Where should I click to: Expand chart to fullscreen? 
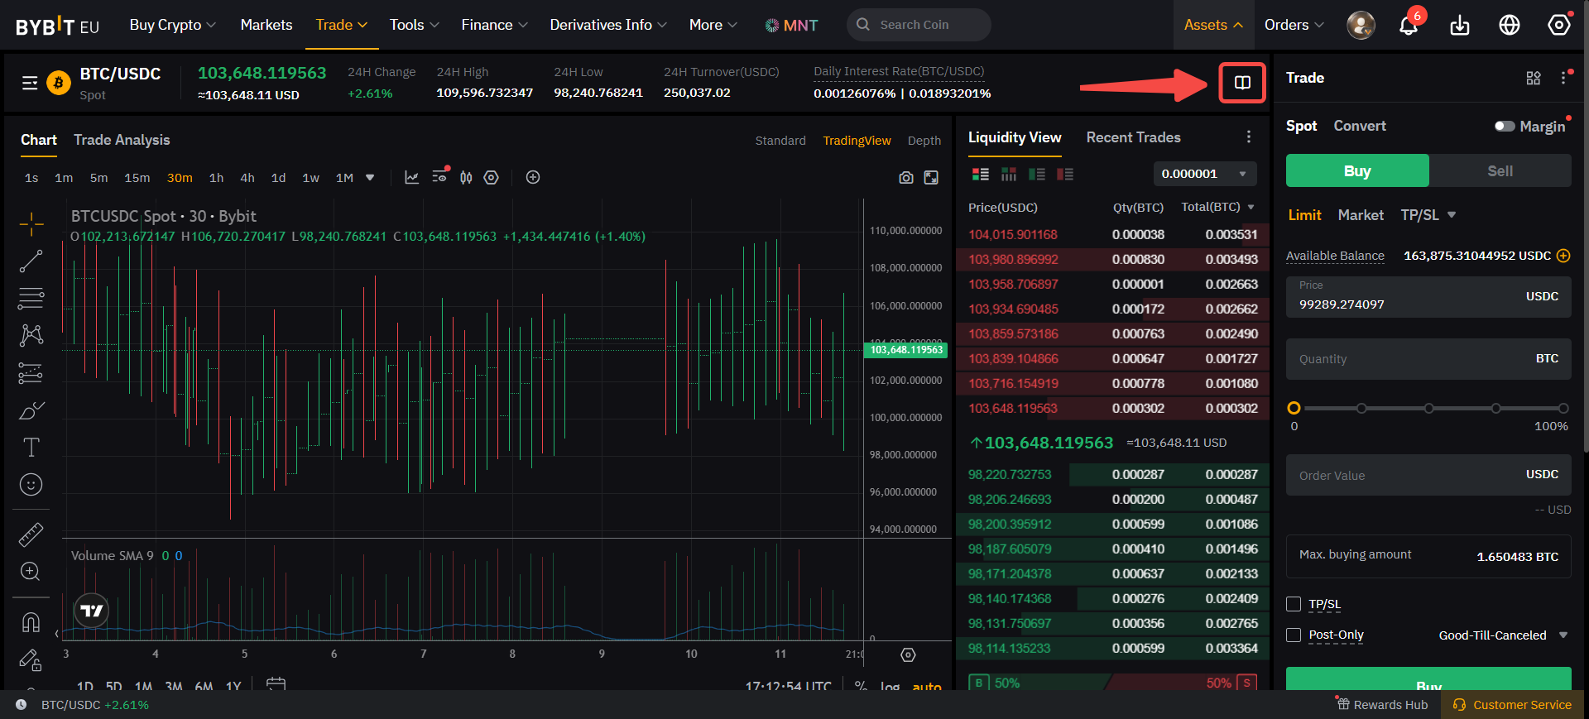click(931, 178)
